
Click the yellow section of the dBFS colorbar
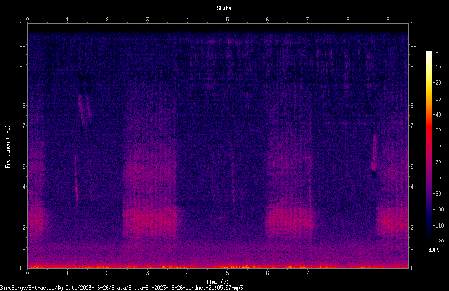coord(429,83)
